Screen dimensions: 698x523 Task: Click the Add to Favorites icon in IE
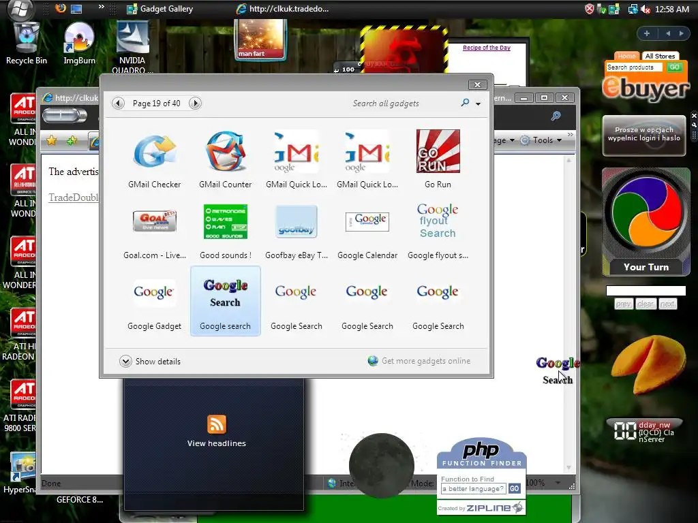[71, 140]
